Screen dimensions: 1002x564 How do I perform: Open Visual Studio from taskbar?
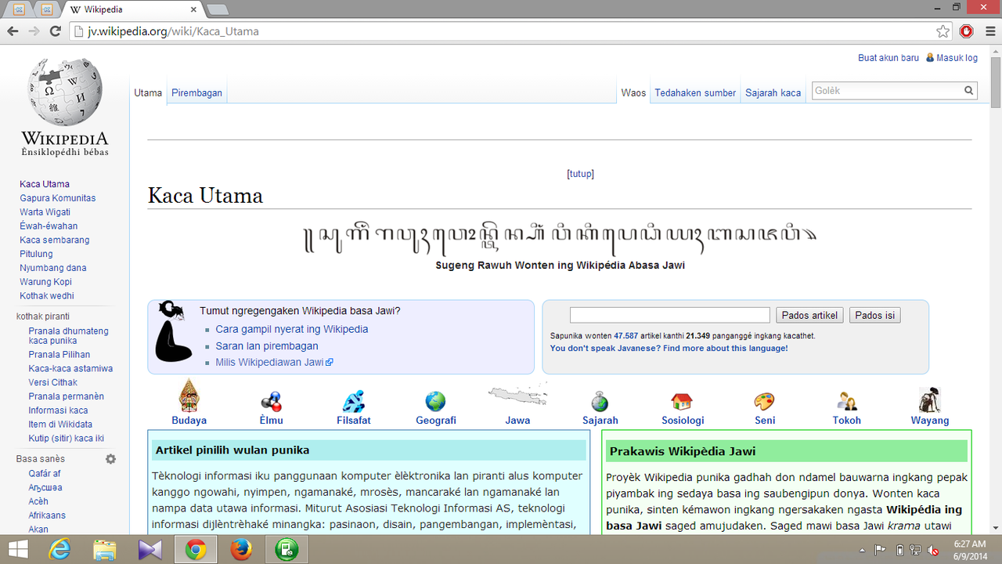pyautogui.click(x=150, y=550)
